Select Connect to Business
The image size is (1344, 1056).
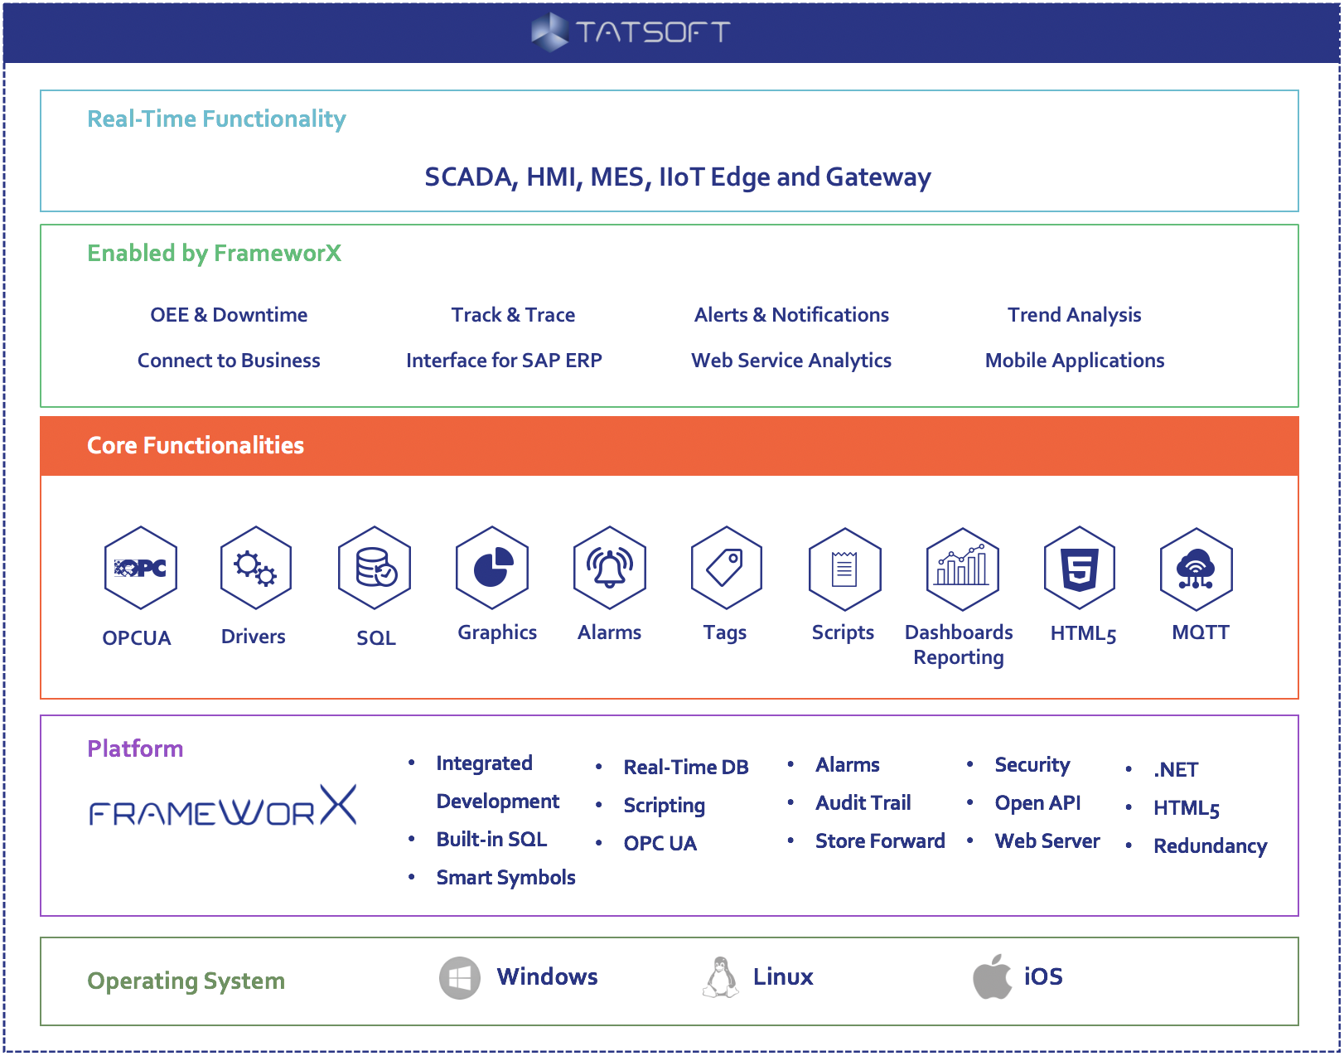(x=229, y=361)
